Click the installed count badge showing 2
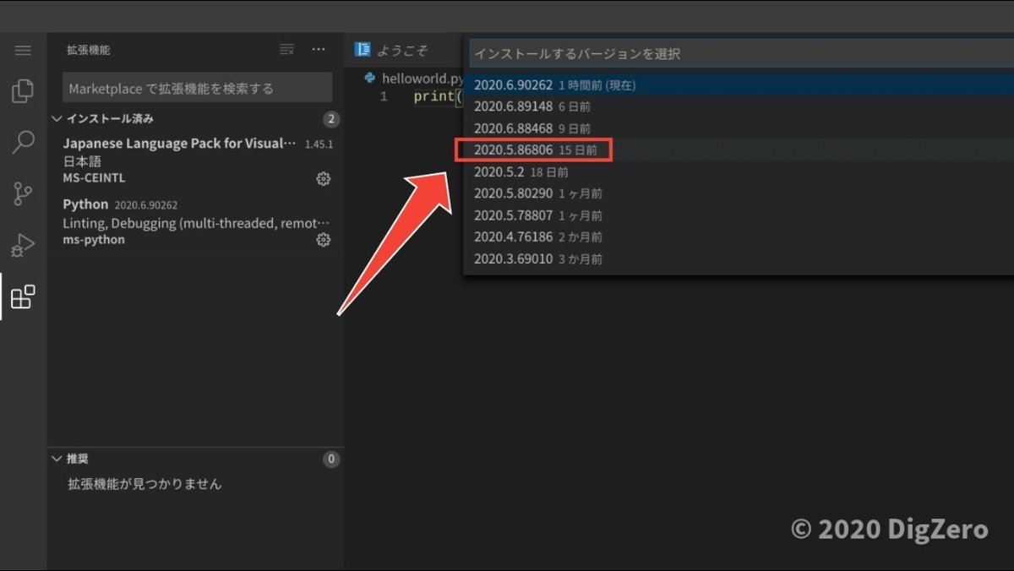1014x571 pixels. [331, 119]
